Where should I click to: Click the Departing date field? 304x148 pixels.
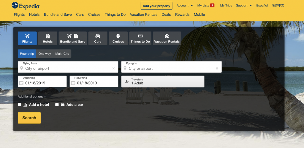42,82
